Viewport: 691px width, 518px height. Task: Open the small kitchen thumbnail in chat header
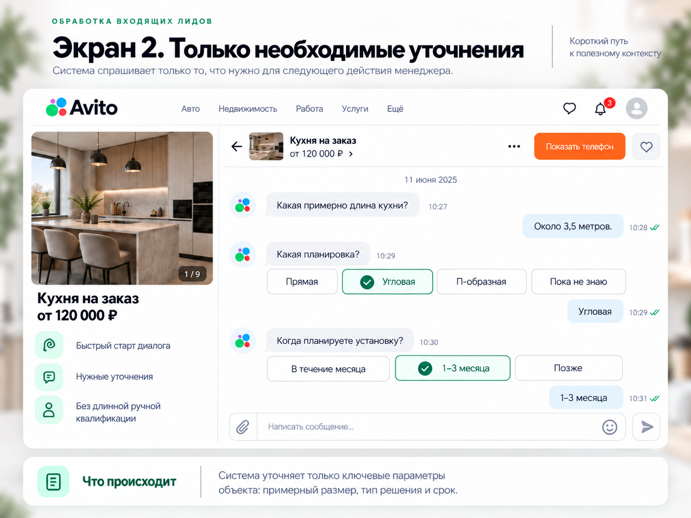[266, 146]
